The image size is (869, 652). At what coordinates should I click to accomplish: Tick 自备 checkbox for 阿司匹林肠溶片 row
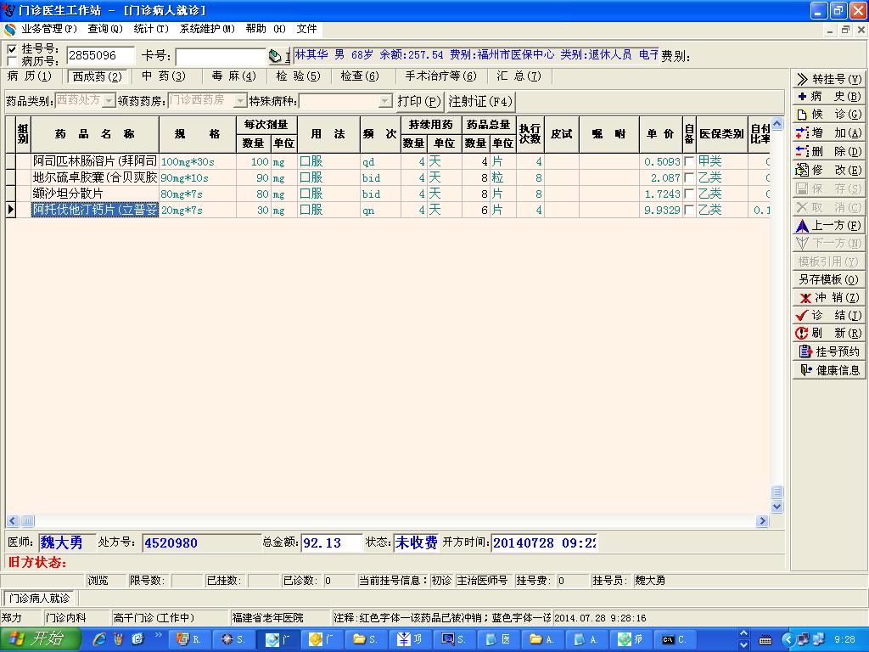(x=689, y=161)
